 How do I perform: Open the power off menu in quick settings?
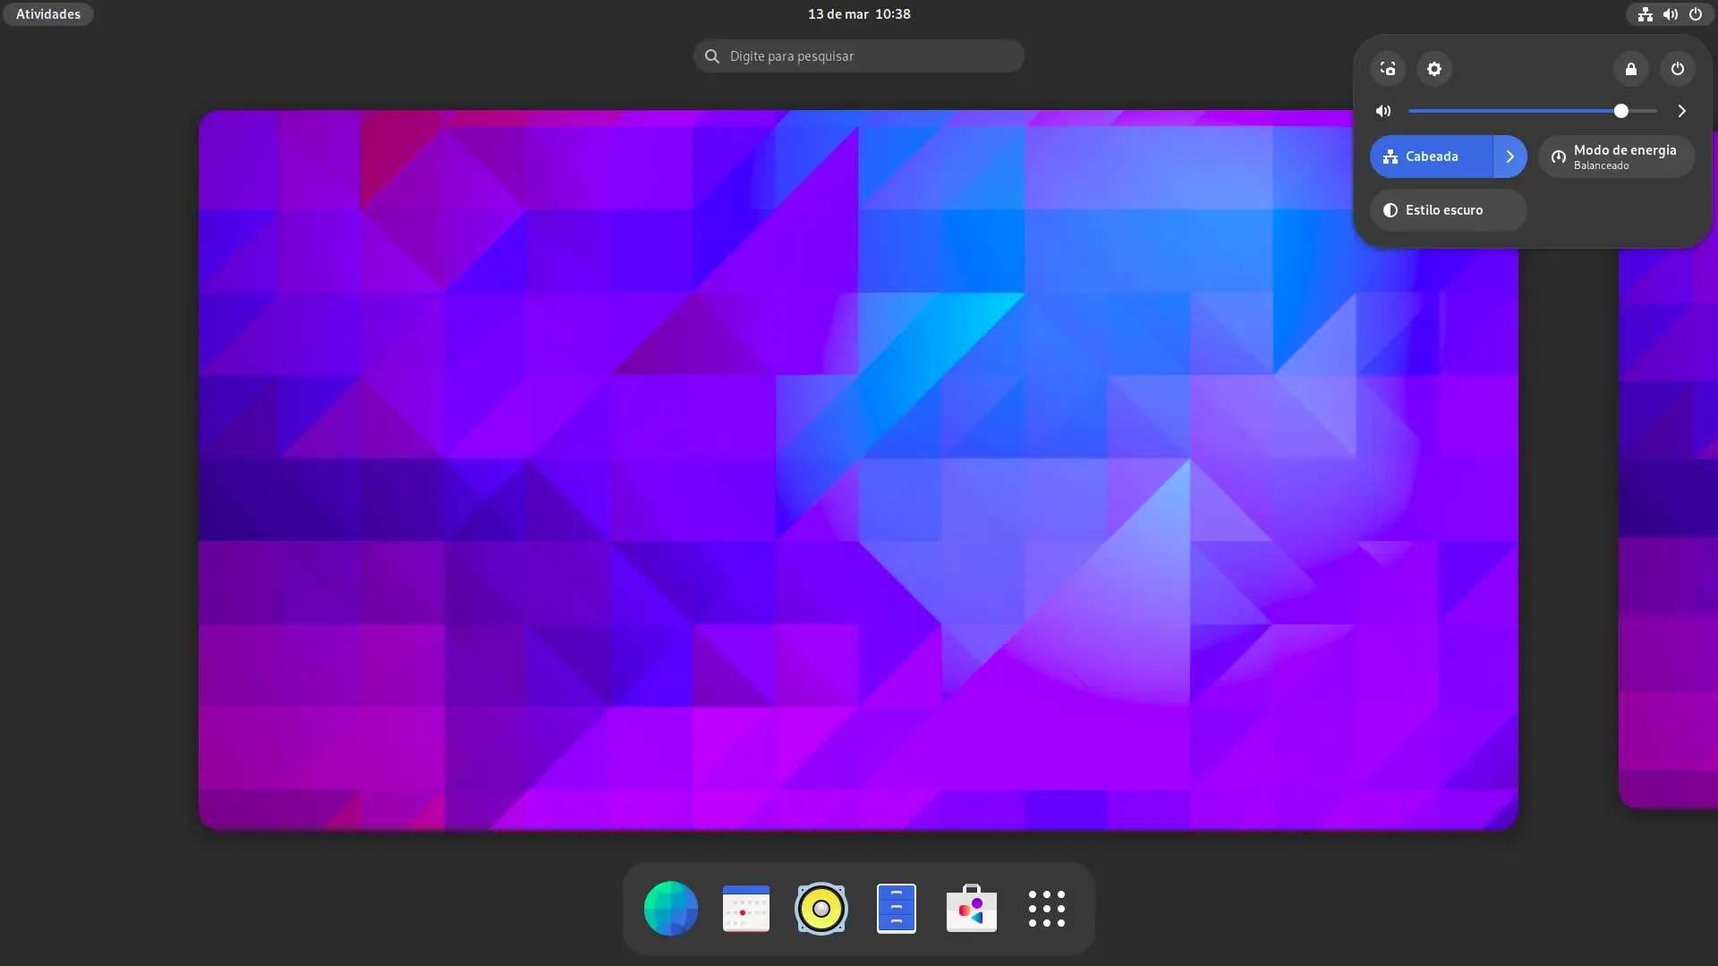(x=1678, y=69)
